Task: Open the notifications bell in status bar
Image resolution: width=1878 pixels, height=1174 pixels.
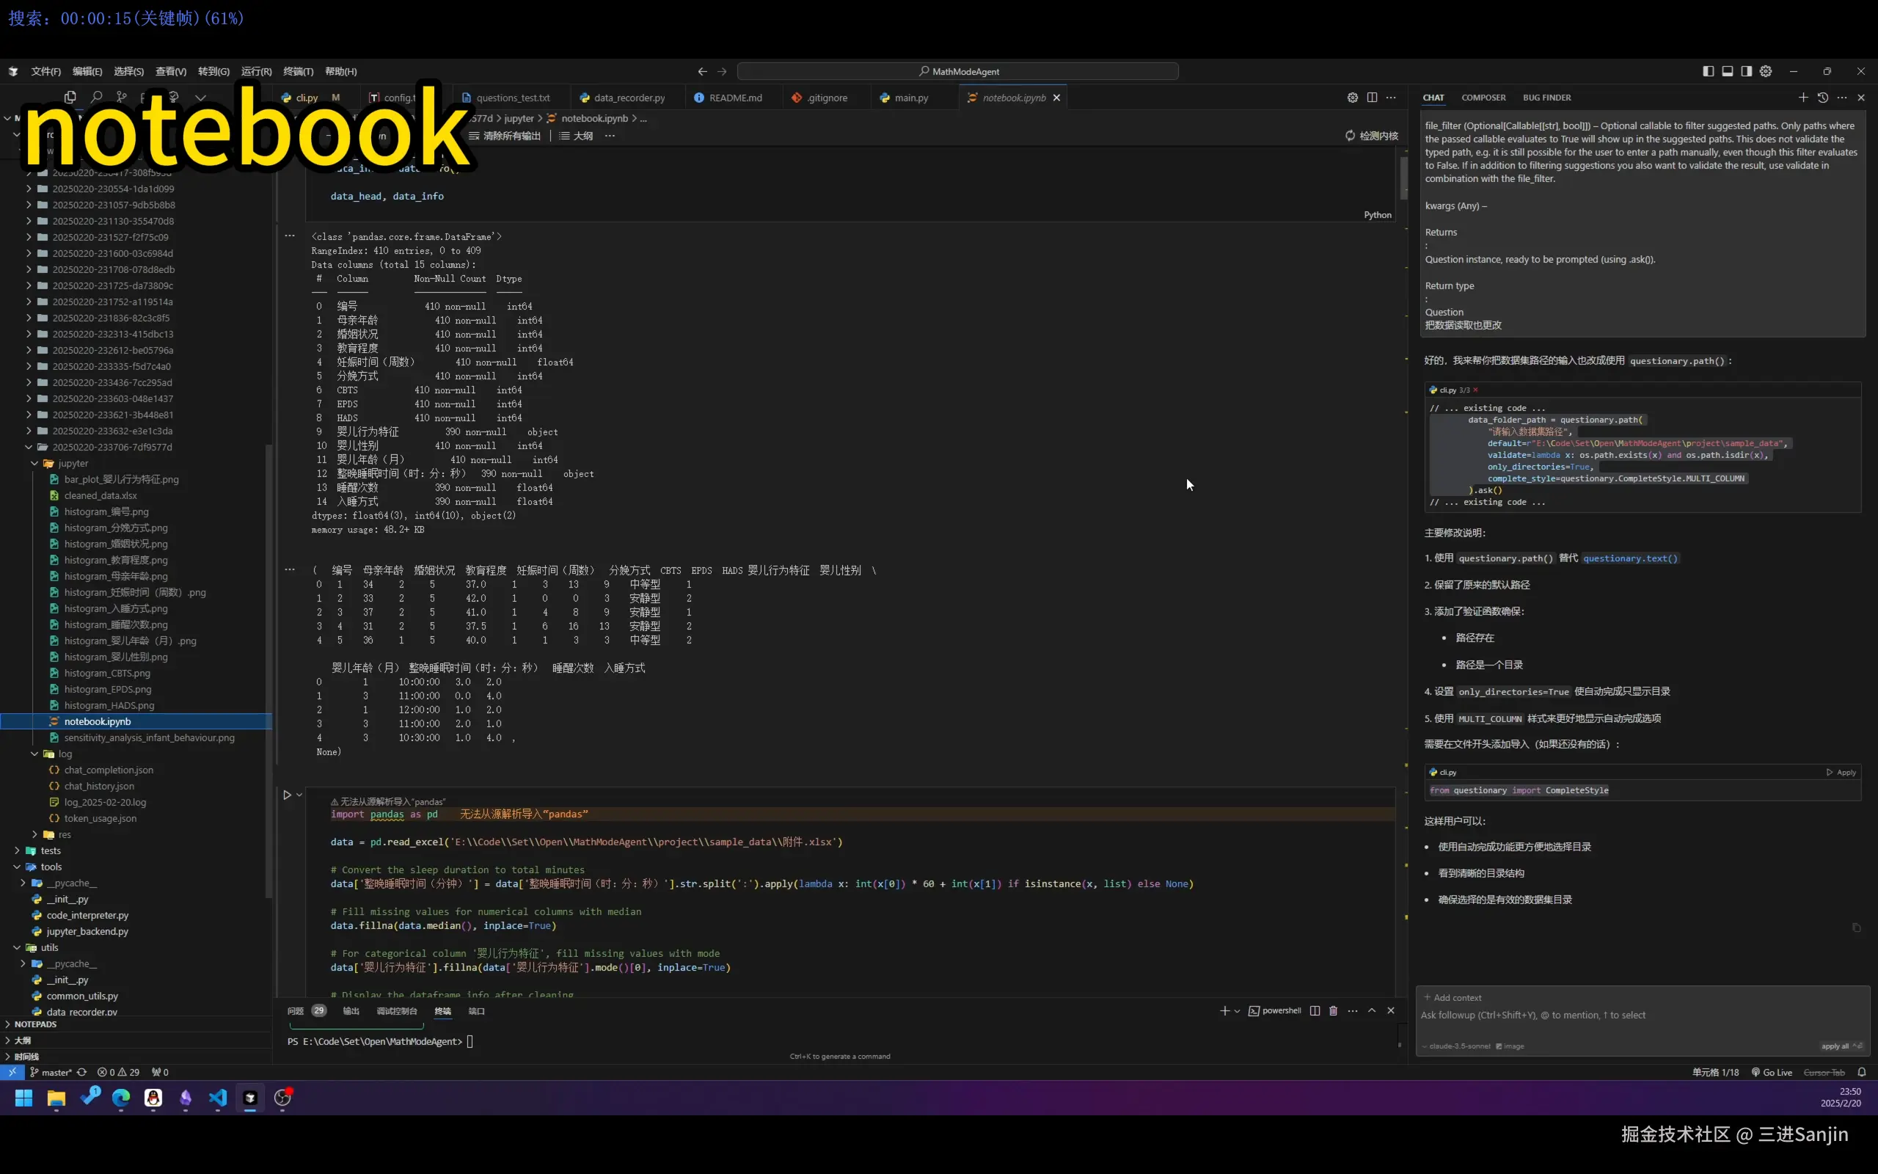Action: (x=1862, y=1072)
